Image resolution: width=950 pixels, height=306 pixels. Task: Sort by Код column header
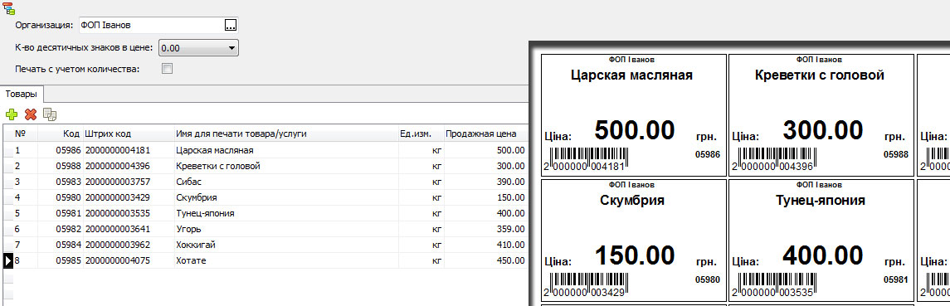click(60, 134)
